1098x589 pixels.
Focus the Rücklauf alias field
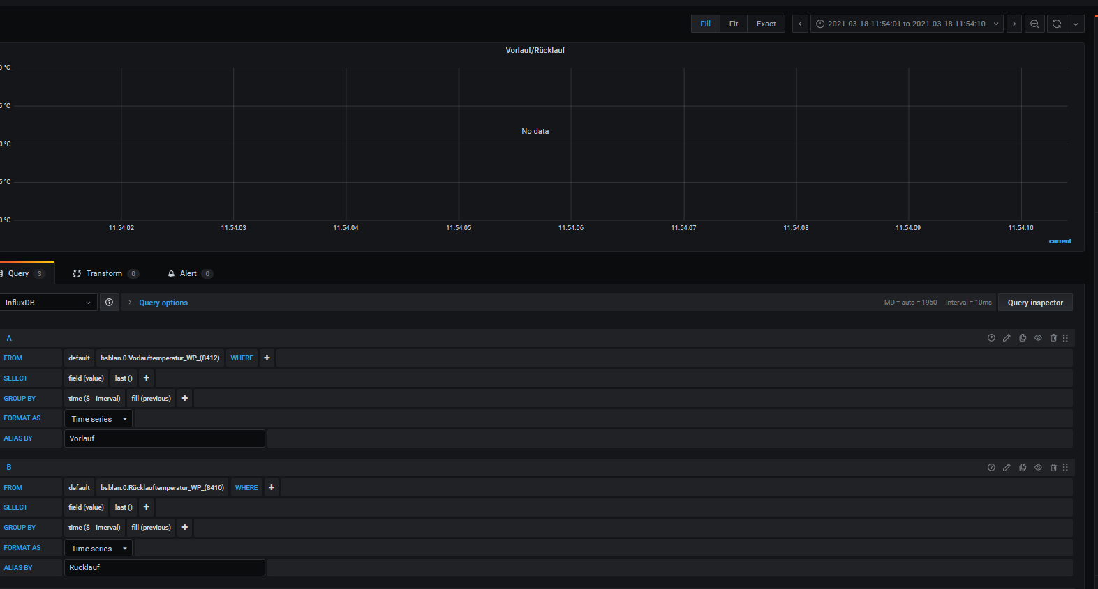coord(165,567)
